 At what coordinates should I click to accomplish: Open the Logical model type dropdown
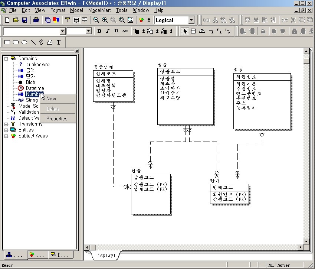tap(191, 20)
